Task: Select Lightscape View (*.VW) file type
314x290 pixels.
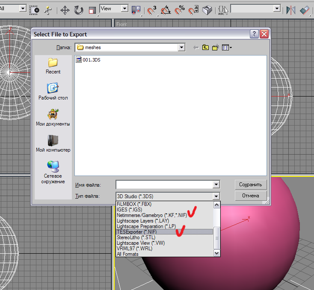Action: coord(165,243)
